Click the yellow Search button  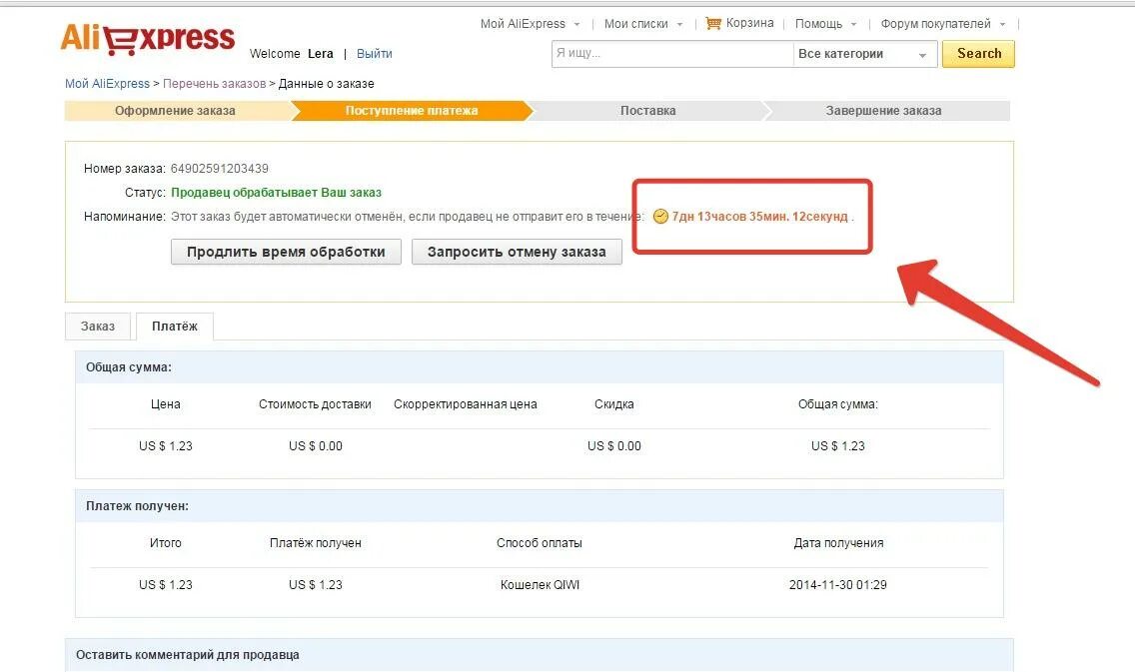coord(978,54)
